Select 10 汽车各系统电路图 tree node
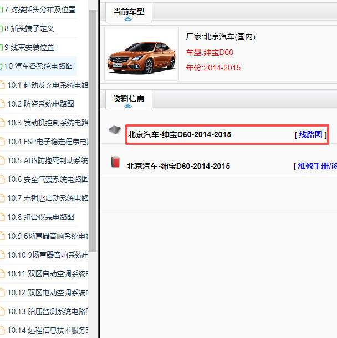Image resolution: width=337 pixels, height=338 pixels. pyautogui.click(x=38, y=66)
